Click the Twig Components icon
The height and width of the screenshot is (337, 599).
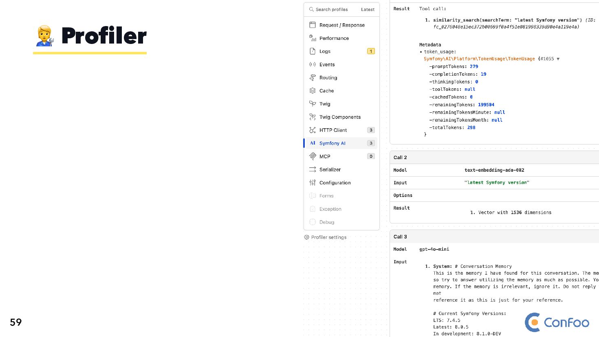click(x=313, y=117)
